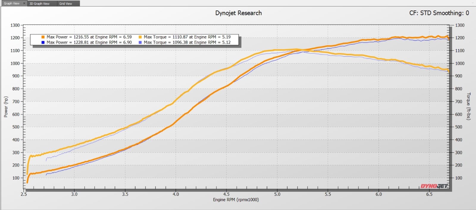This screenshot has height=210, width=476.
Task: Select the Max Power 1216.55 legend entry
Action: (89, 37)
